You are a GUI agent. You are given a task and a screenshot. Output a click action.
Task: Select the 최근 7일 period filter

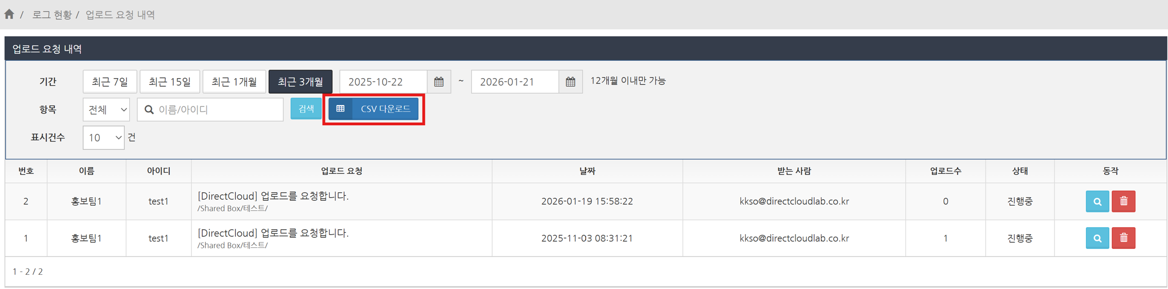(x=109, y=82)
